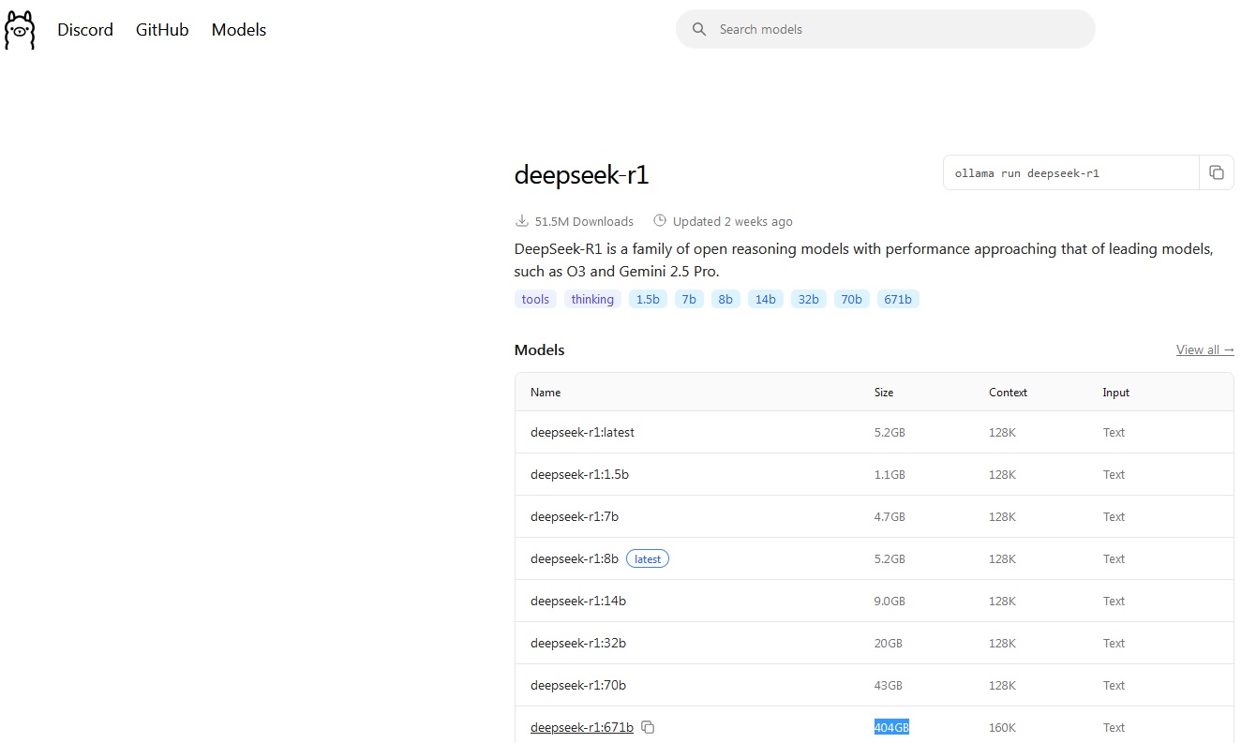Open the deepseek-r1:7b model
The image size is (1256, 743).
point(575,516)
